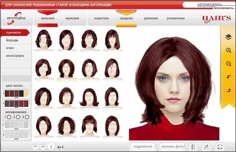This screenshot has height=152, width=236.
Task: Click the поделиться button
Action: [143, 147]
